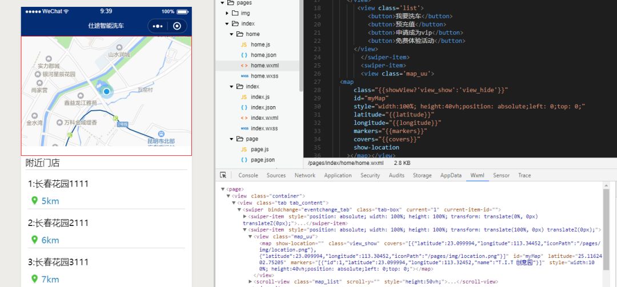This screenshot has height=287, width=617.
Task: Open the mini program three-dots menu
Action: point(158,26)
